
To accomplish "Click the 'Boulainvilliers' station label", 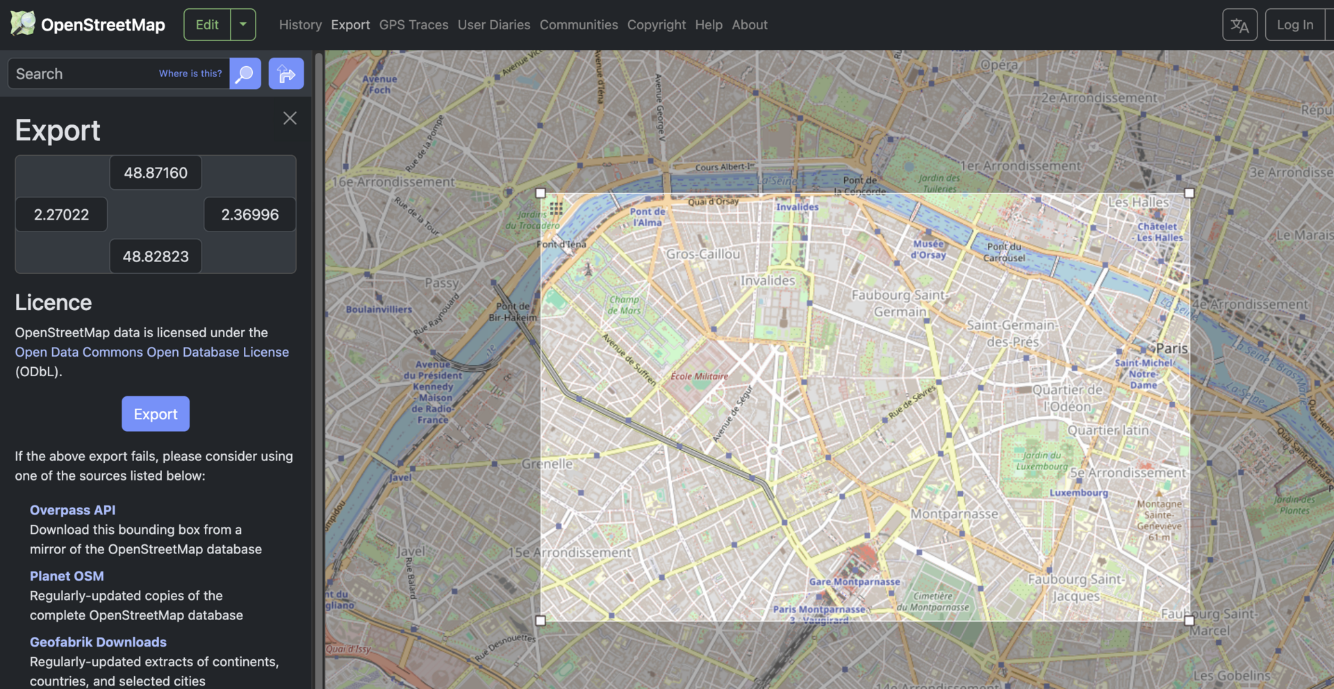I will [379, 309].
